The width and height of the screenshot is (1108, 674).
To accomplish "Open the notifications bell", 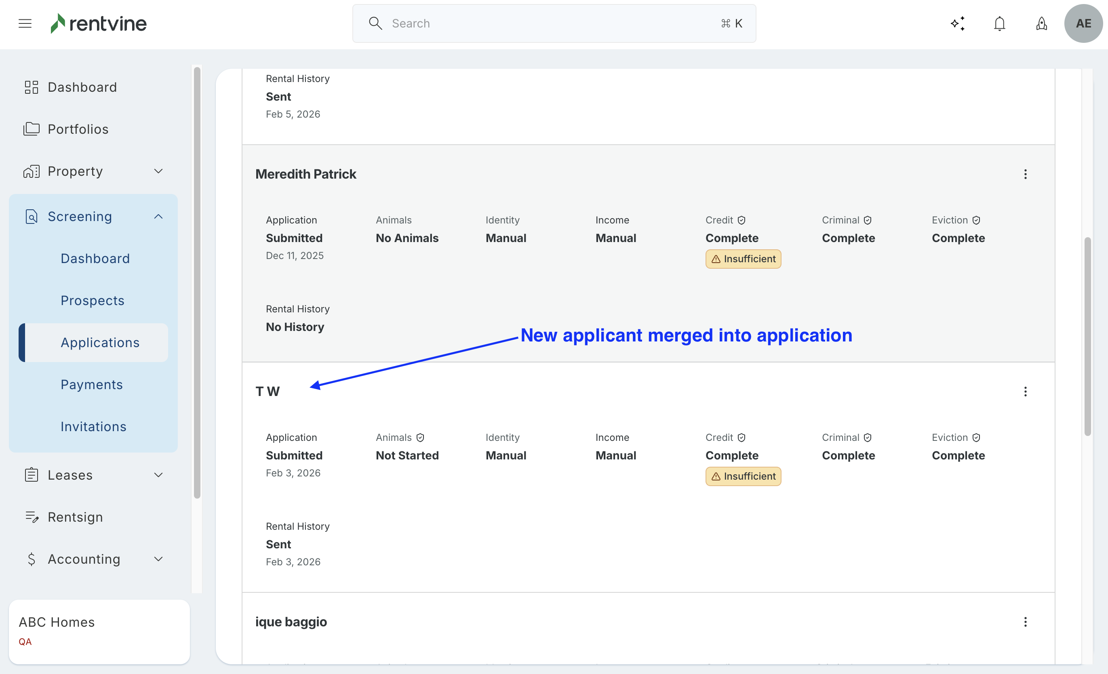I will coord(999,23).
